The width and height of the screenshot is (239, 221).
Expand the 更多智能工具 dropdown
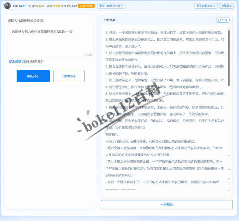[x=206, y=6]
